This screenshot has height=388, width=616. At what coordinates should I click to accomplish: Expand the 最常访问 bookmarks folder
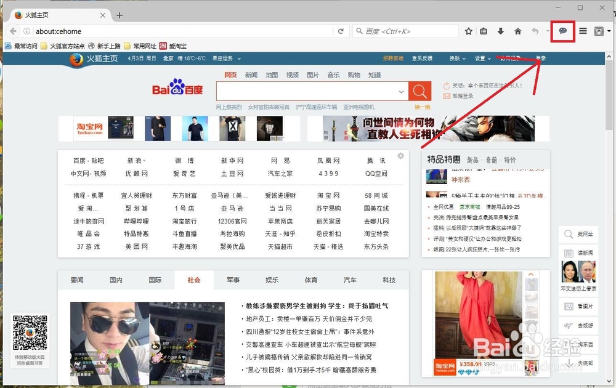23,45
